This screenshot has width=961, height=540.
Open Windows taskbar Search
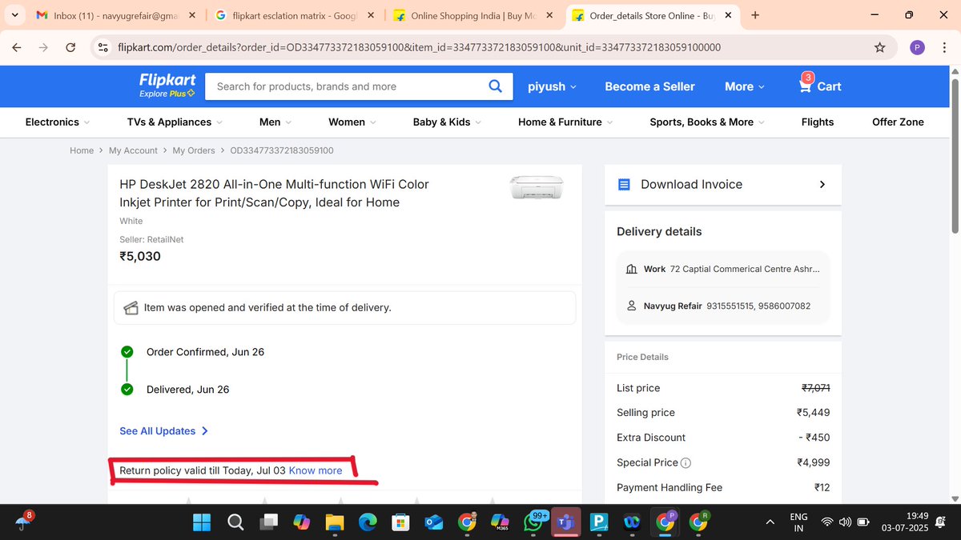coord(235,522)
